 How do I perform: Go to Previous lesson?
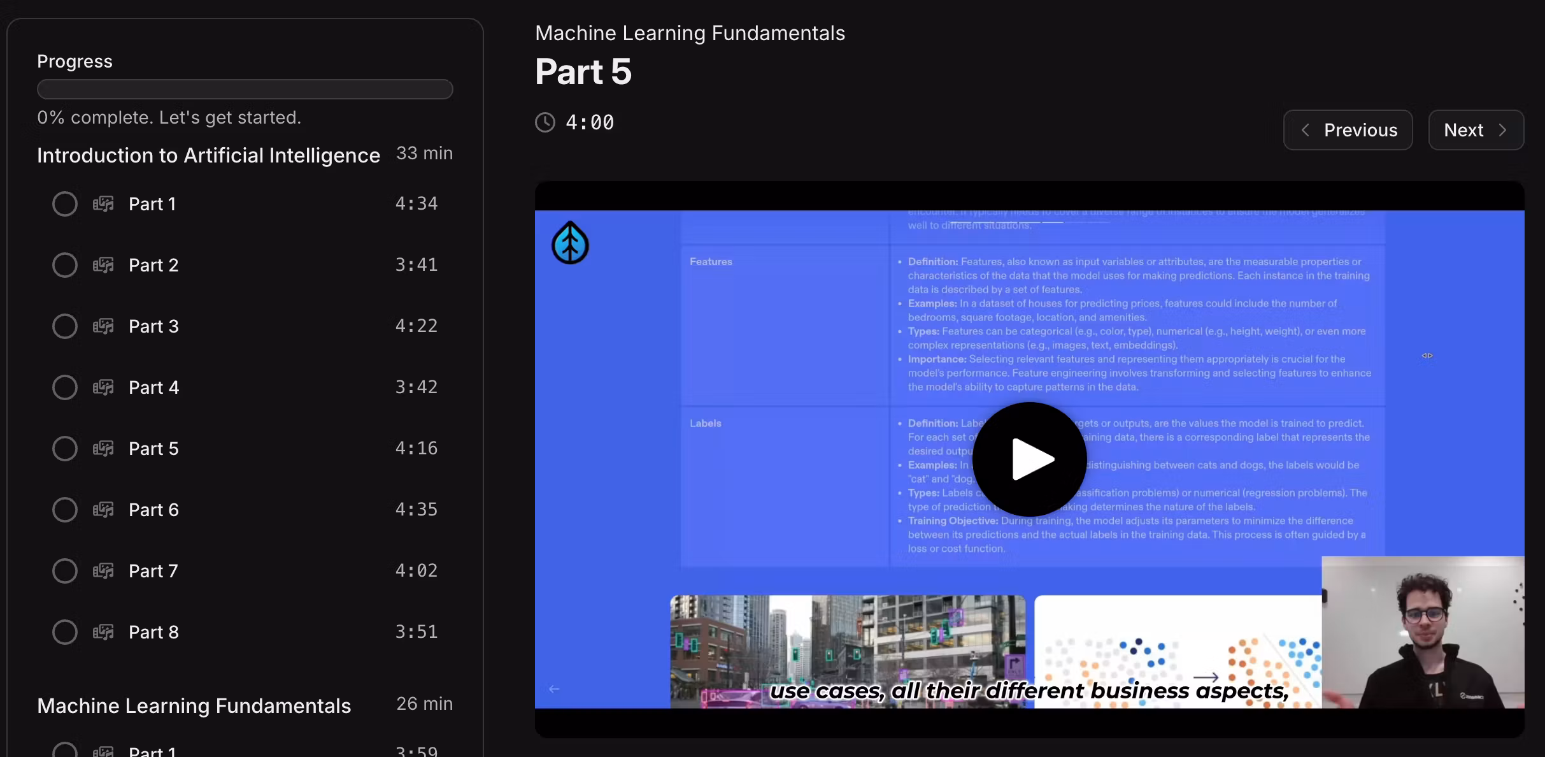1348,130
